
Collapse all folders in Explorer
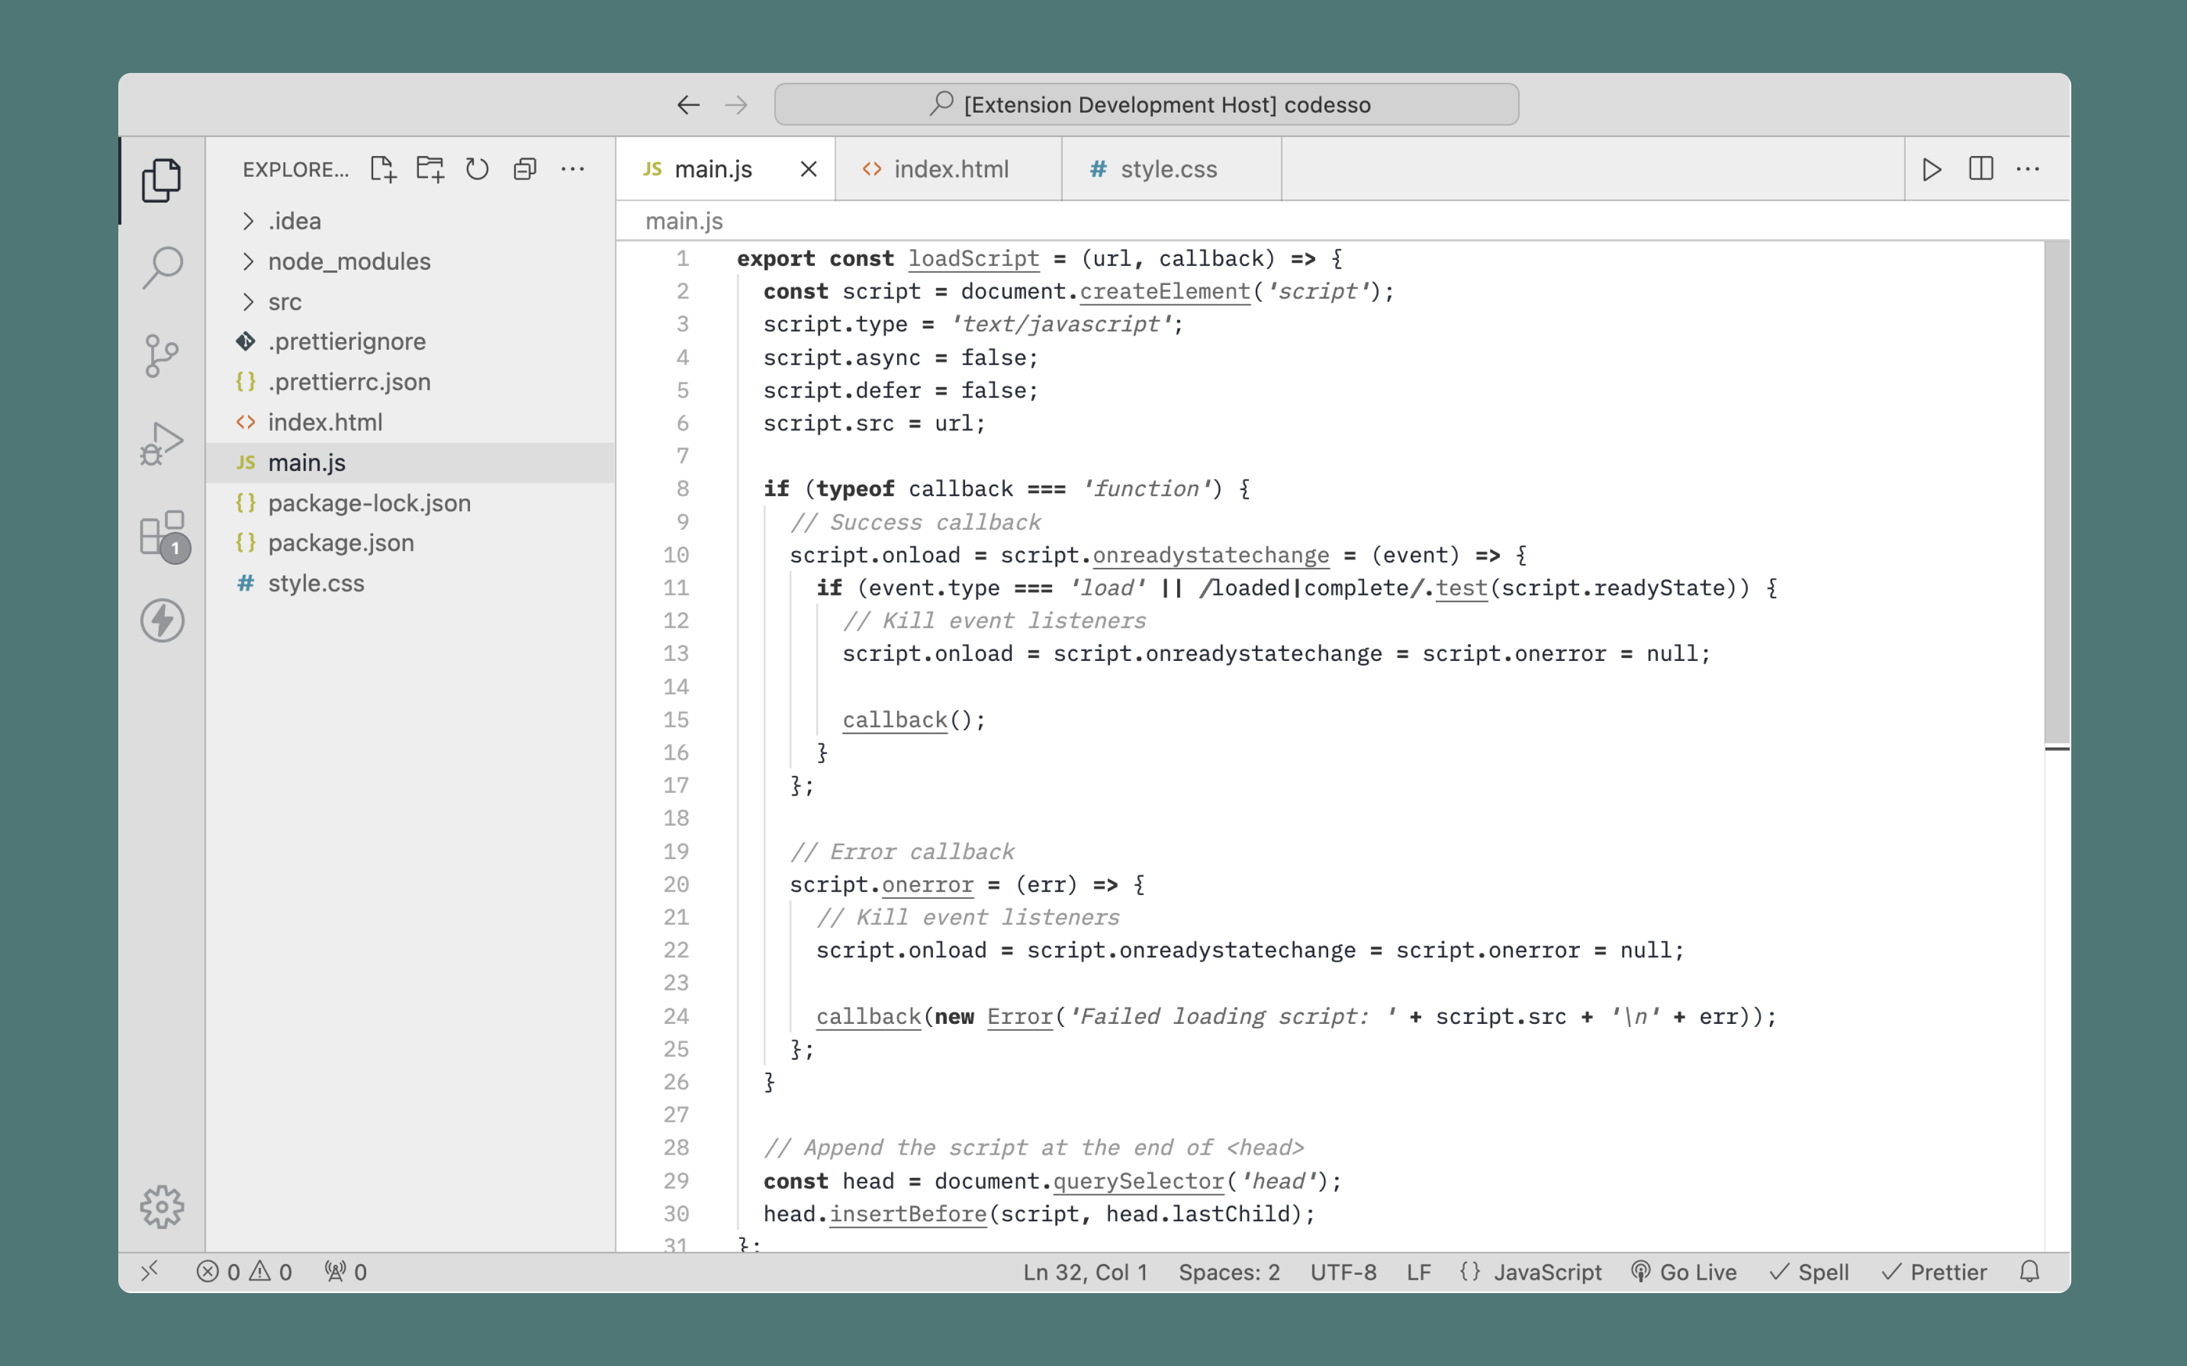pos(525,169)
